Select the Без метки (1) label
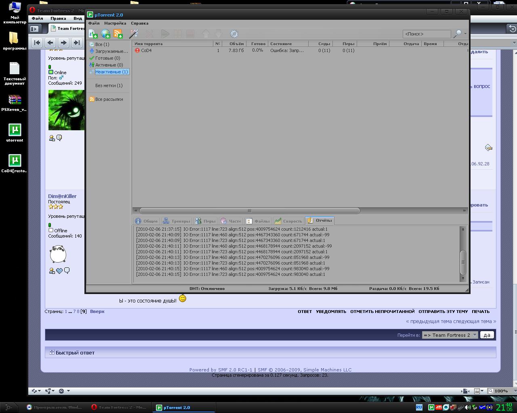The image size is (517, 413). tap(109, 86)
